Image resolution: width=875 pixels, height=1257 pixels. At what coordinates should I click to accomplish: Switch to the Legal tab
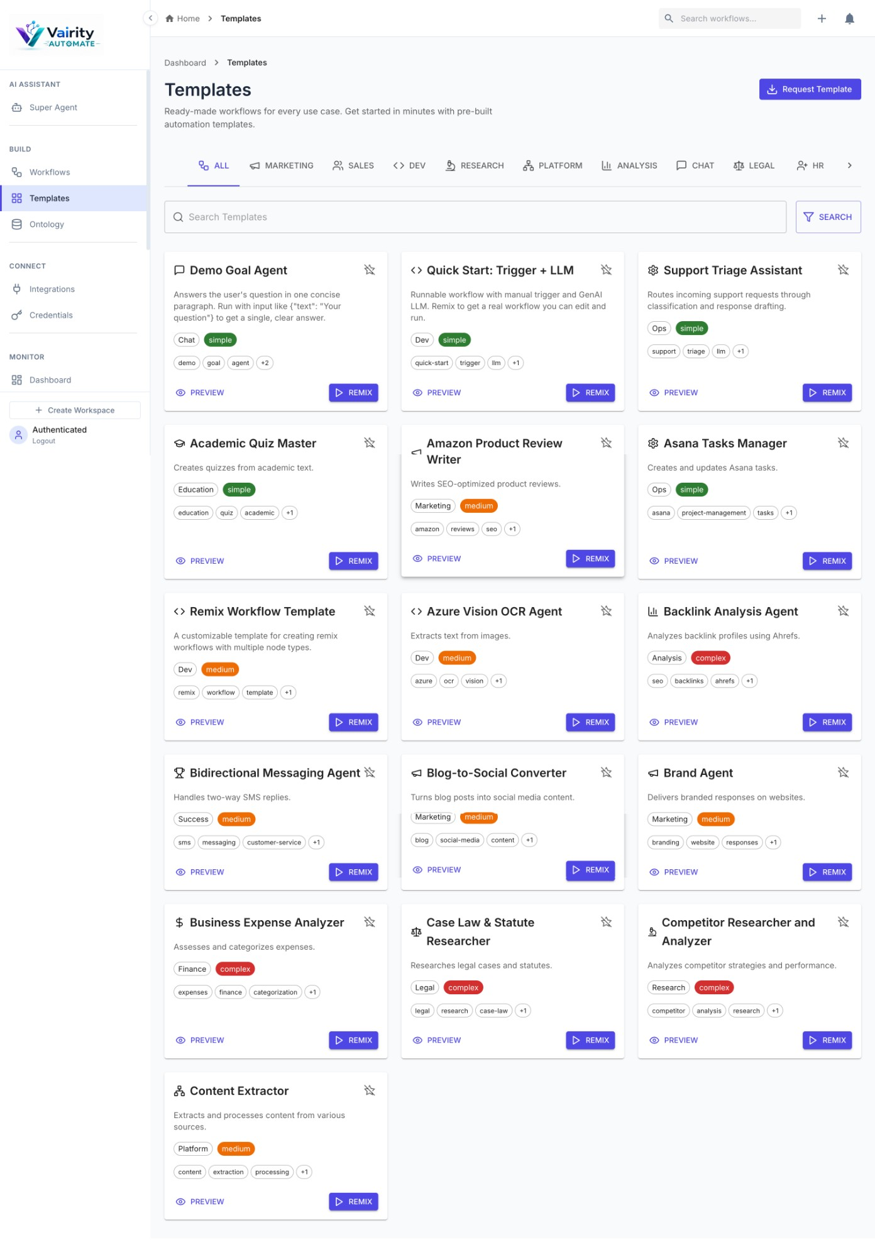[754, 166]
